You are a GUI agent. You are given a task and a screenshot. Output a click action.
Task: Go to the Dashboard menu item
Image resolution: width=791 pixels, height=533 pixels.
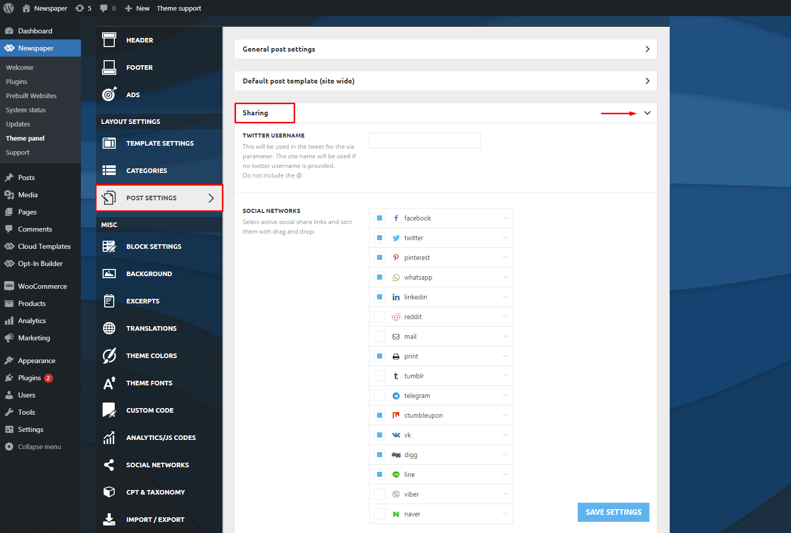[40, 31]
